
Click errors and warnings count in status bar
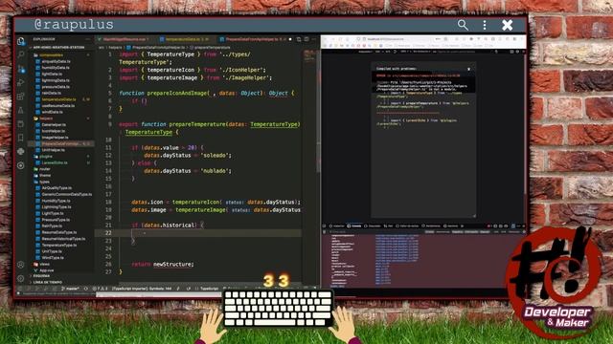pos(100,289)
